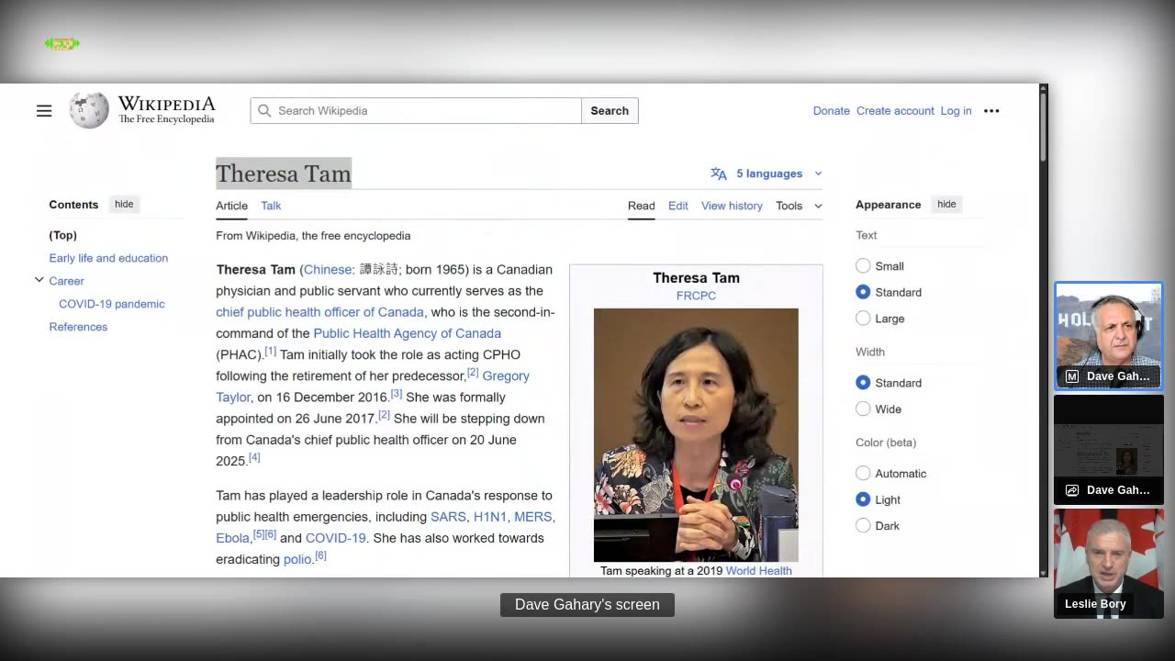The image size is (1175, 661).
Task: Open the Wikipedia hamburger main menu
Action: (44, 111)
